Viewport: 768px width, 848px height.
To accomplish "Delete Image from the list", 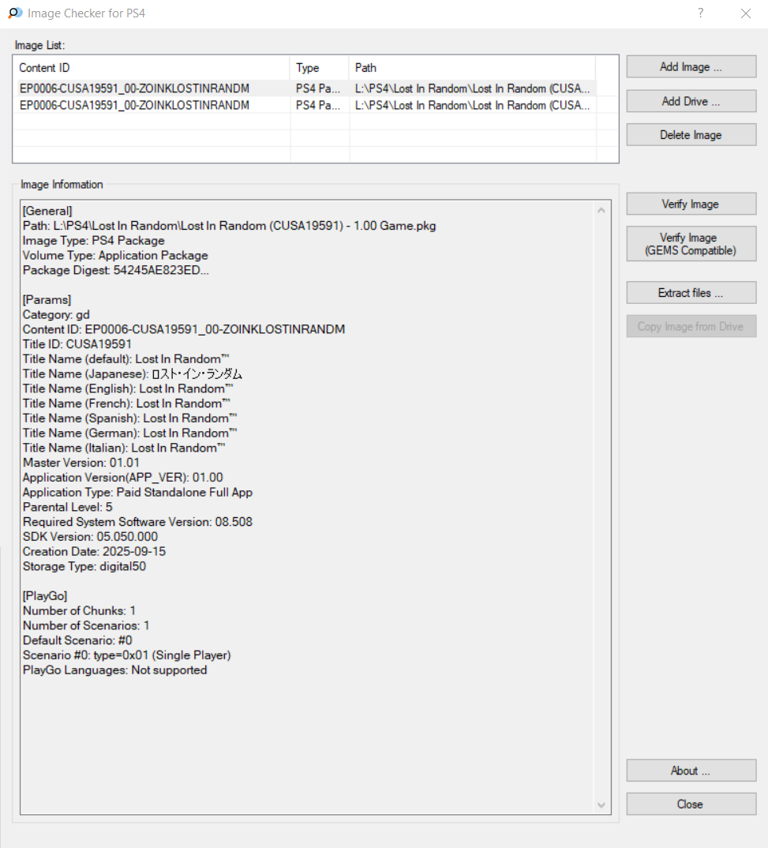I will point(691,135).
